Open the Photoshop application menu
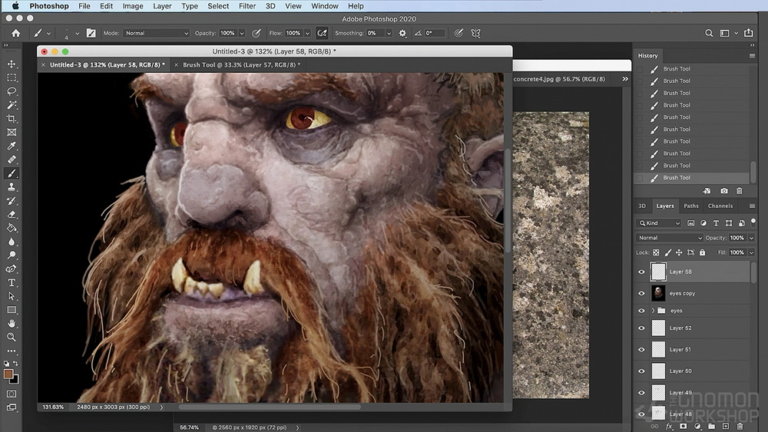This screenshot has height=432, width=768. click(49, 6)
